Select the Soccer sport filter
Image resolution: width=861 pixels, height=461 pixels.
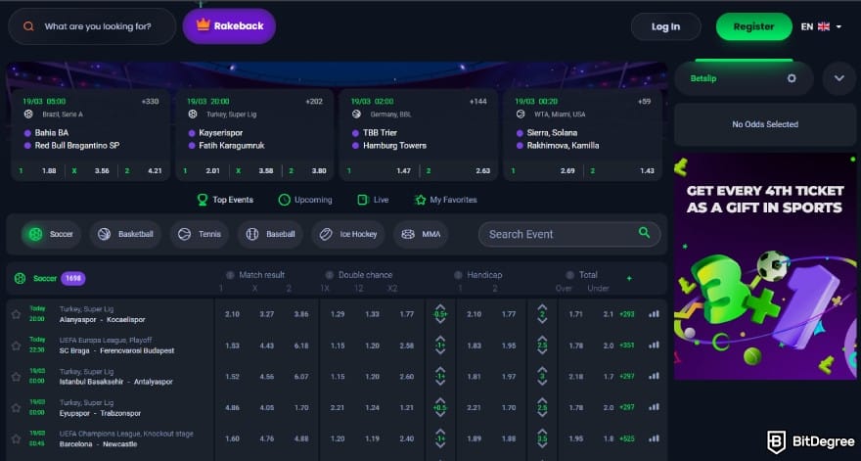(x=51, y=234)
